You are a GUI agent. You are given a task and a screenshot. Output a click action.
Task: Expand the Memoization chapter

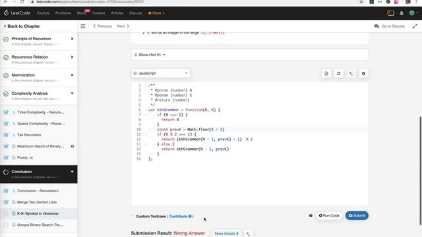click(x=72, y=75)
